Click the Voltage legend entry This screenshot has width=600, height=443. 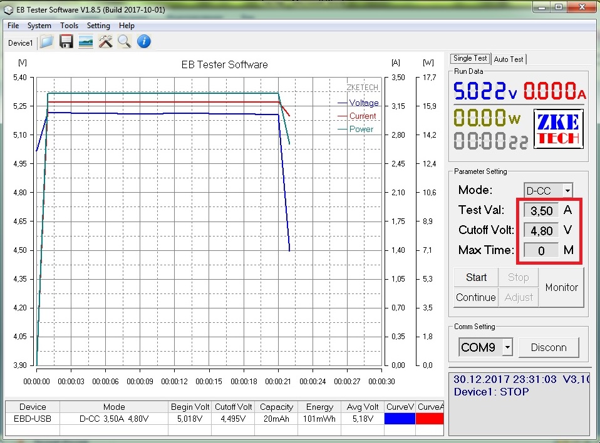(x=358, y=103)
